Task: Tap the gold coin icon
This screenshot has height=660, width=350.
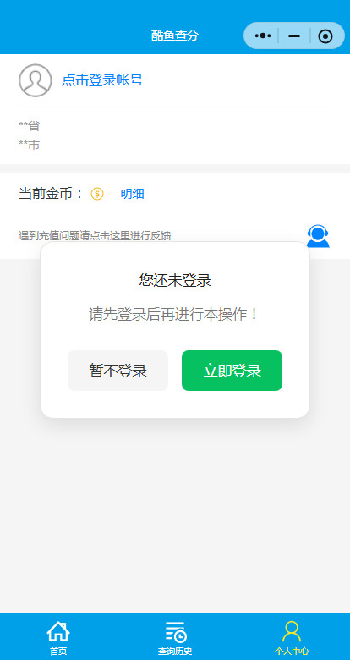Action: (96, 194)
